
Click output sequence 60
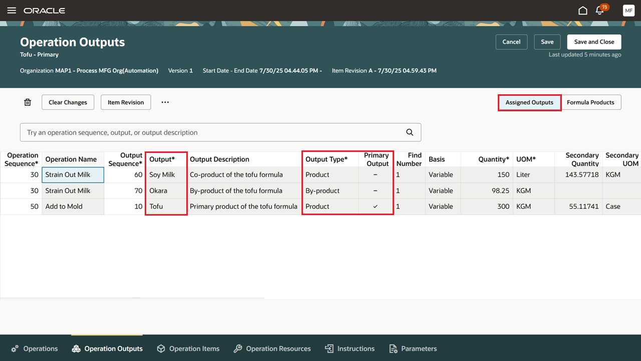point(125,175)
